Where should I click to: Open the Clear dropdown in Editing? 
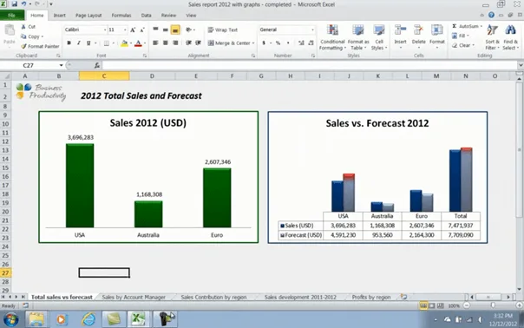[463, 45]
